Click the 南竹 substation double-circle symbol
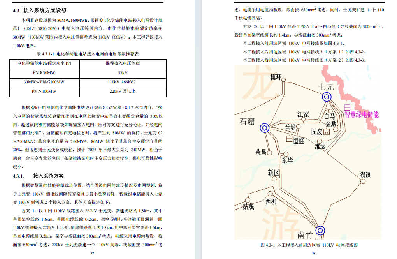The height and width of the screenshot is (259, 397). (x=320, y=231)
